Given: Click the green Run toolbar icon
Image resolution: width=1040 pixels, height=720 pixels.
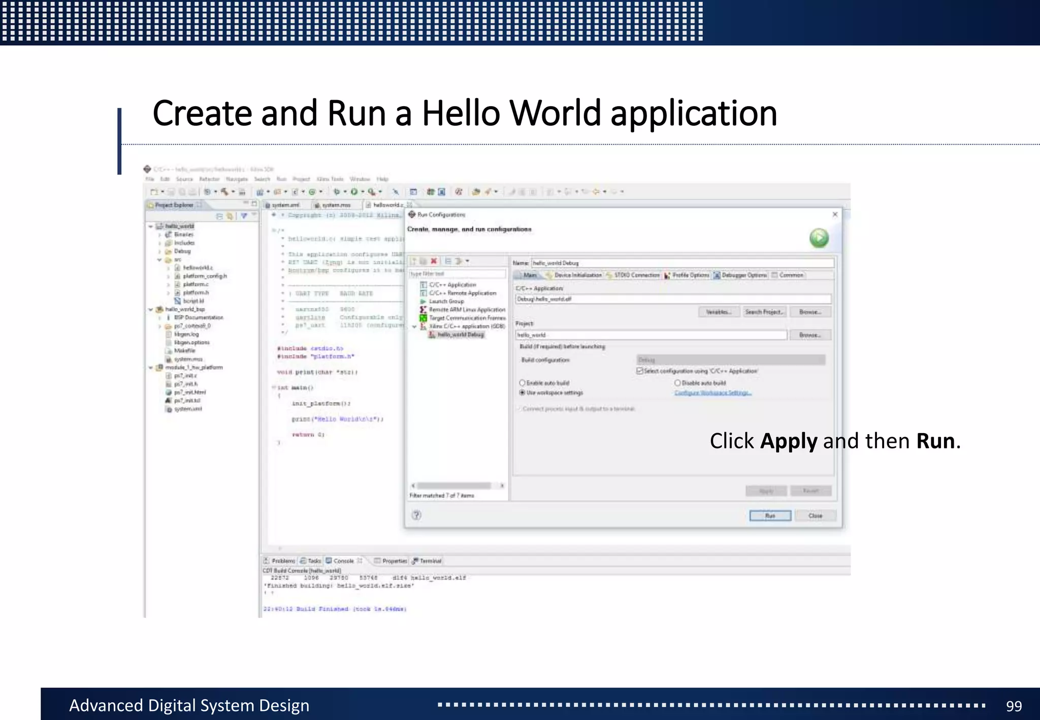Looking at the screenshot, I should (x=354, y=192).
